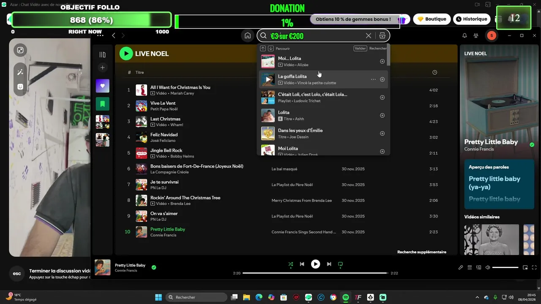Toggle repeat mode in player bar

[x=340, y=264]
